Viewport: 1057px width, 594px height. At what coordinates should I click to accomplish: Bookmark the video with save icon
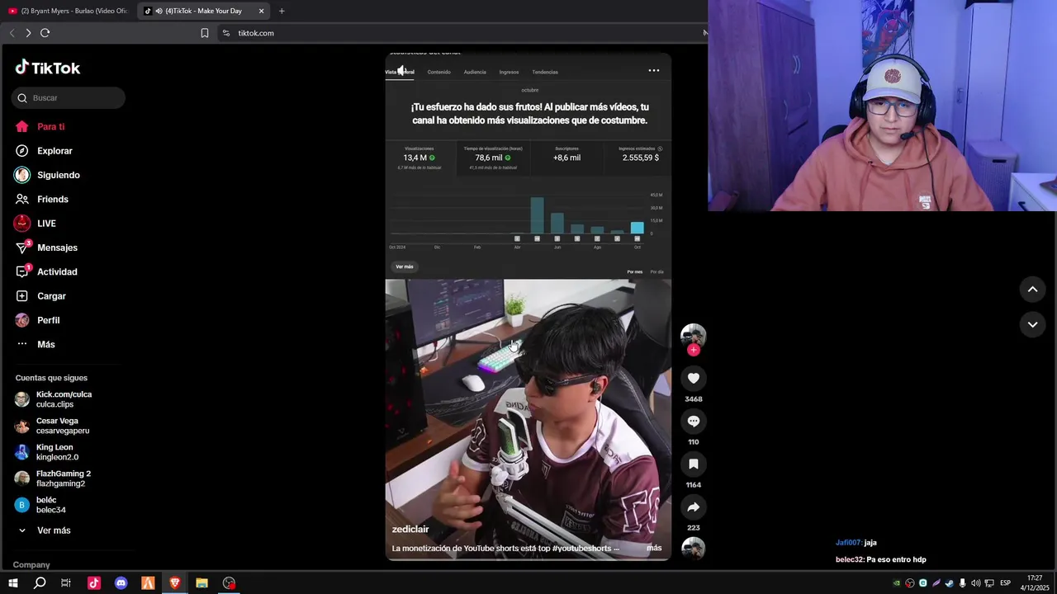694,464
